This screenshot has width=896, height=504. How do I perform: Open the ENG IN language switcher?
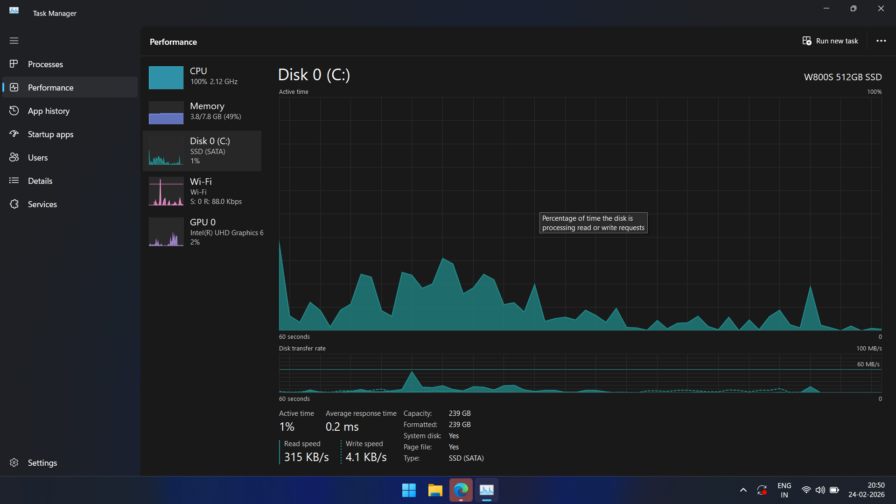784,490
